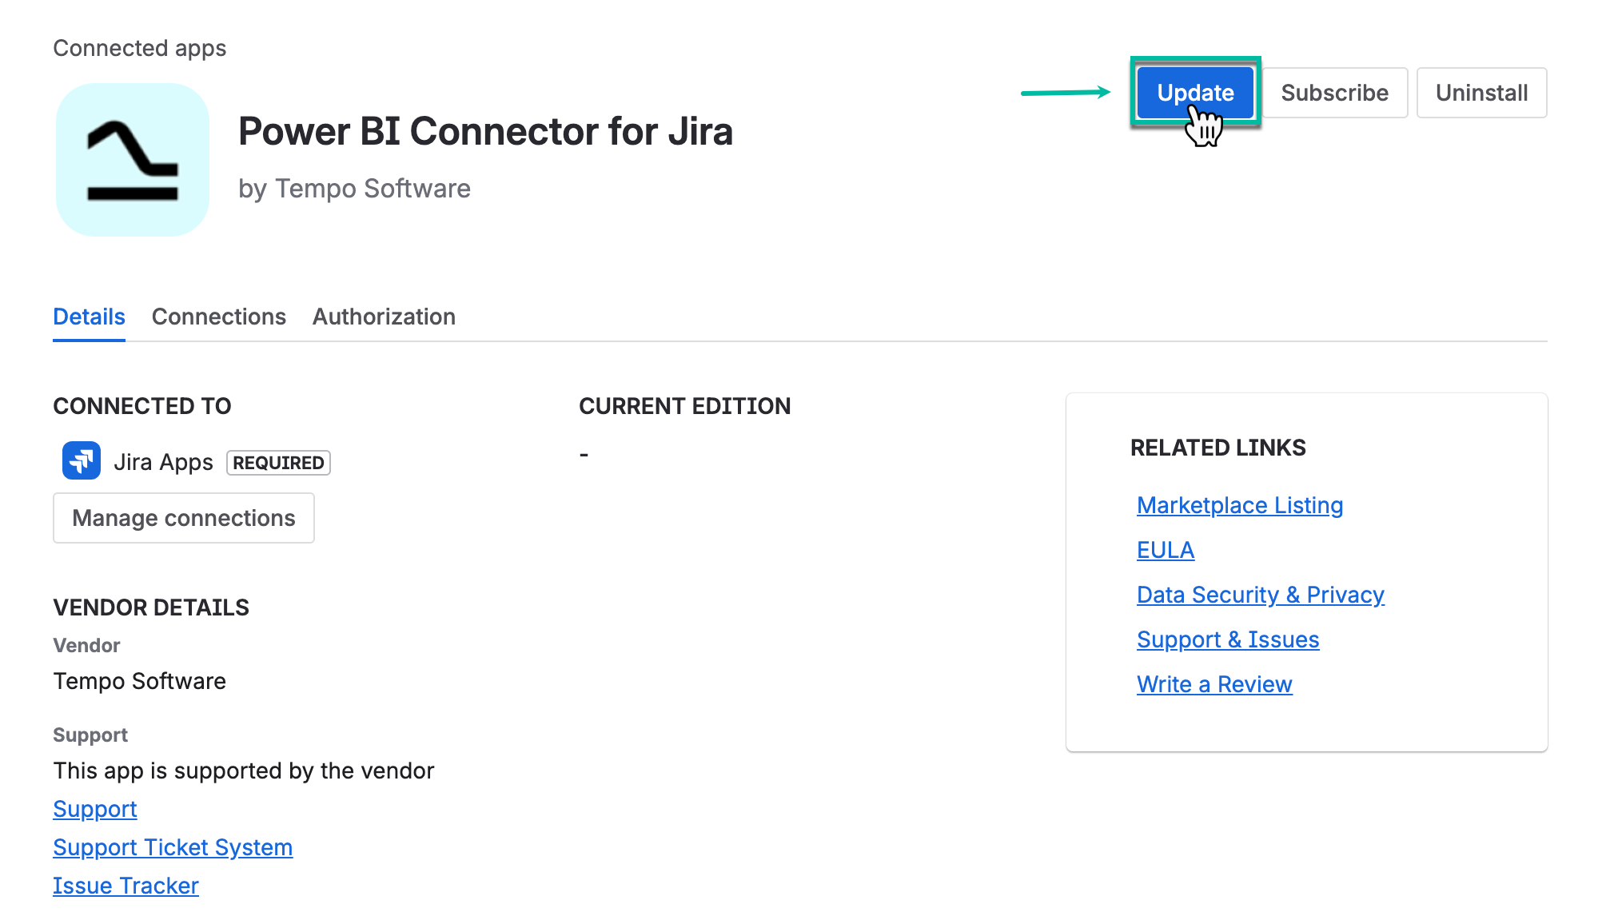Open the Manage connections button

(x=184, y=518)
